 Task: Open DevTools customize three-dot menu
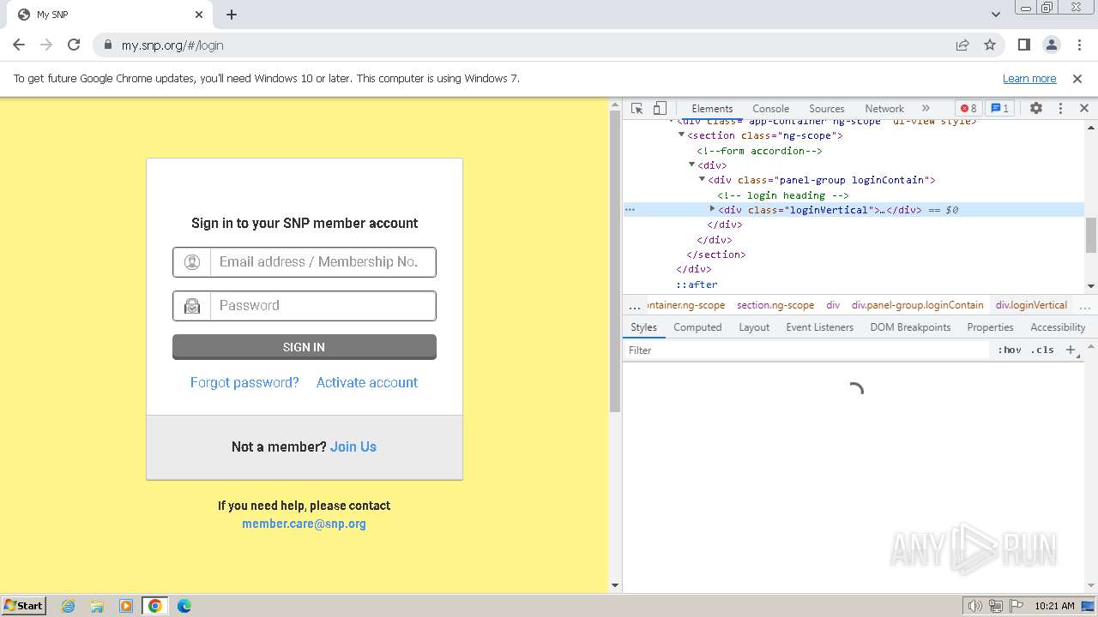(x=1060, y=109)
